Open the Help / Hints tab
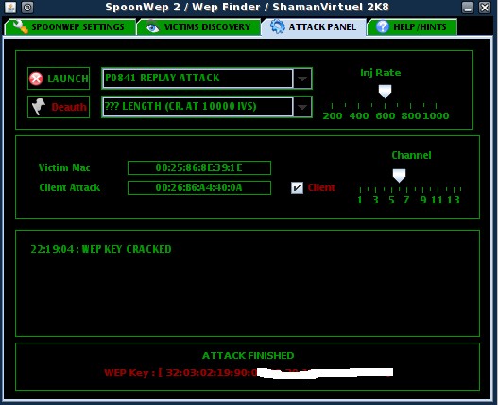 pos(412,27)
